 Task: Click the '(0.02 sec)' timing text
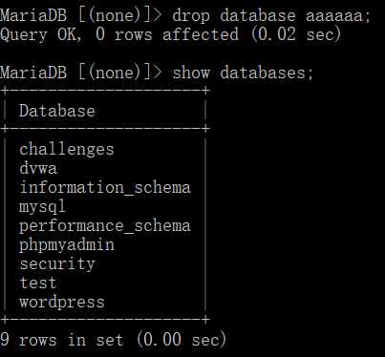click(x=296, y=34)
